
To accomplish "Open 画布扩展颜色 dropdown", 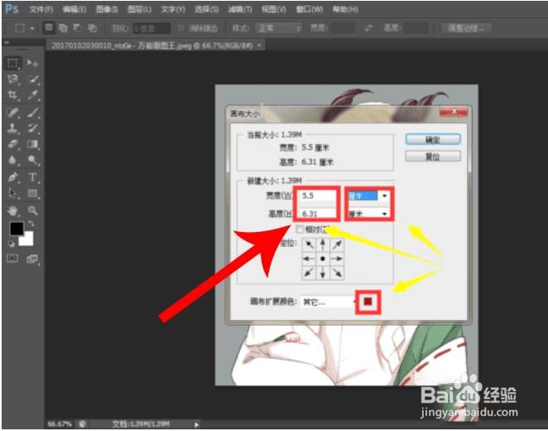I will pyautogui.click(x=329, y=302).
